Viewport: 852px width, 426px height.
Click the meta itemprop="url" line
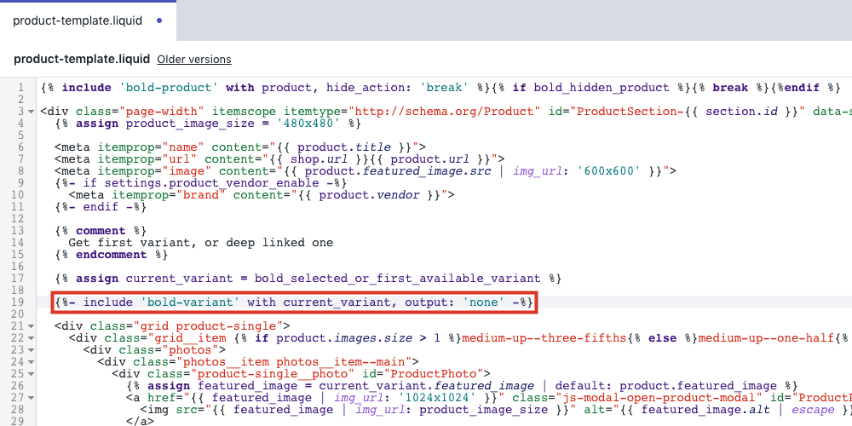pos(279,159)
